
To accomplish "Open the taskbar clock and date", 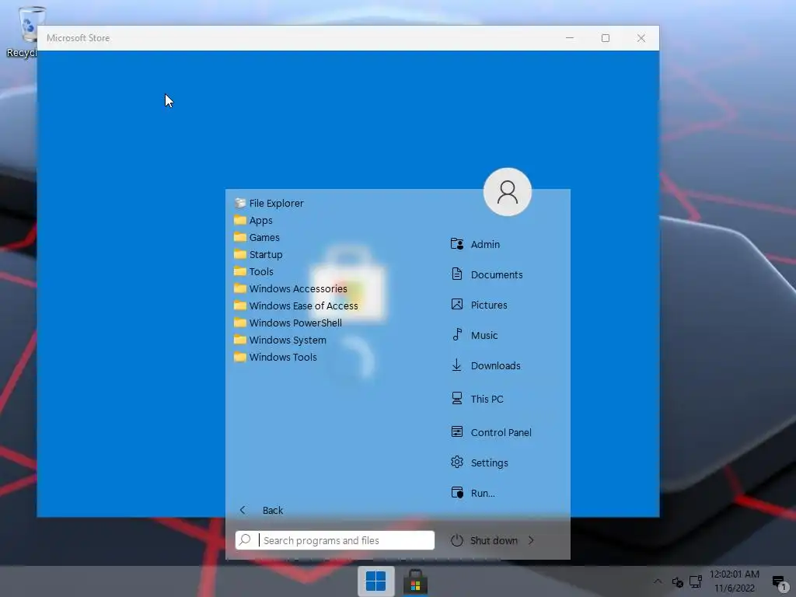I will pos(734,581).
